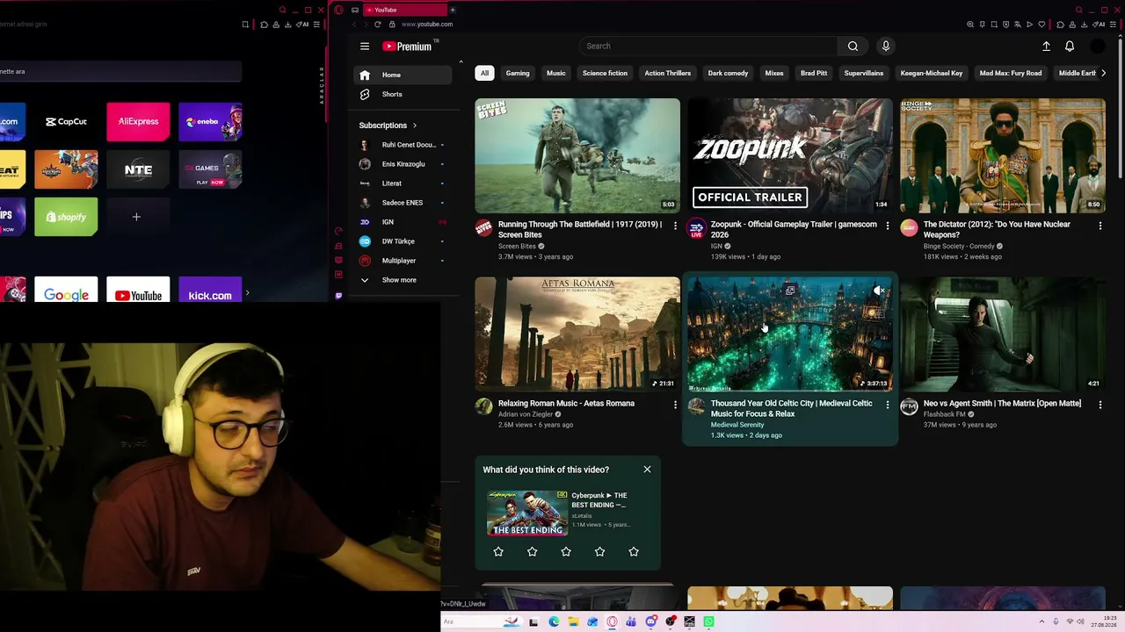
Task: Add a new speed dial tile
Action: tap(136, 217)
